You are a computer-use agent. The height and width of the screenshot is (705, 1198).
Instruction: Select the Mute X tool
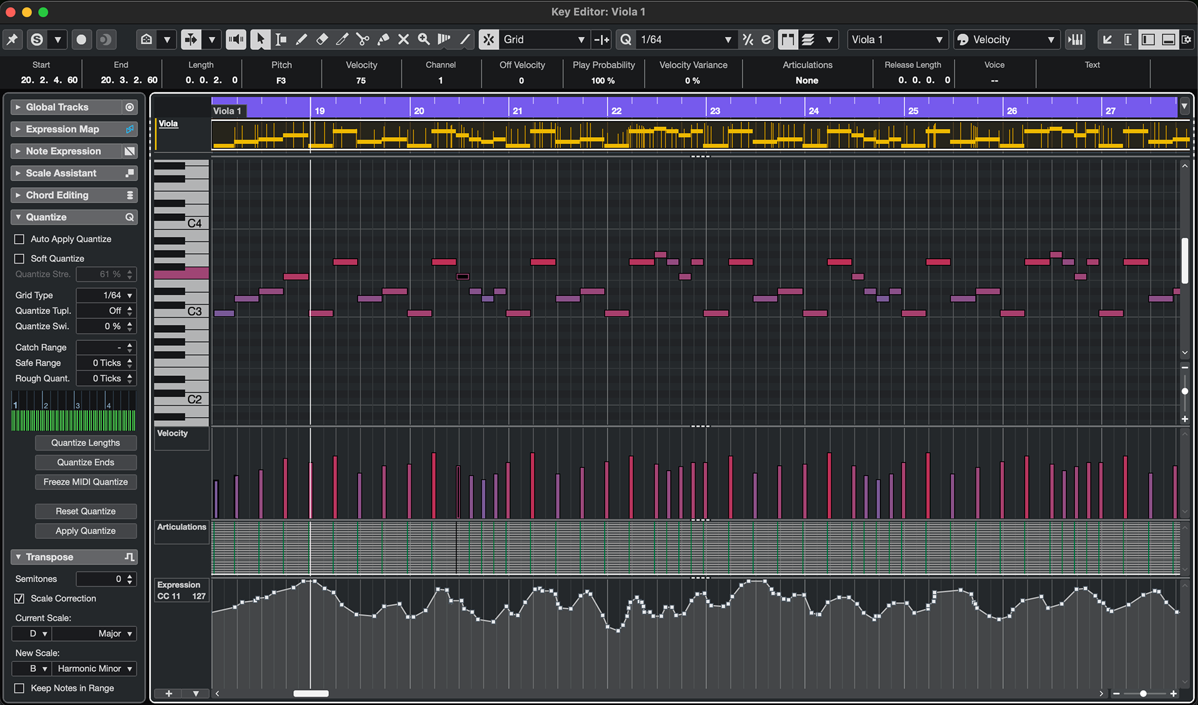pos(404,39)
